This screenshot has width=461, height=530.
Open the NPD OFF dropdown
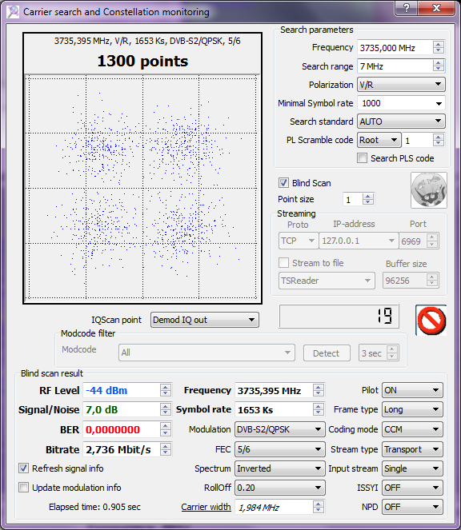pos(412,507)
